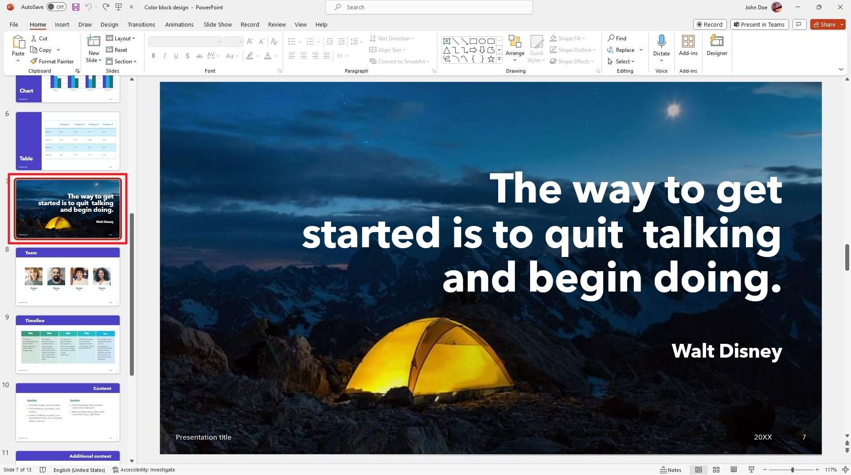This screenshot has width=851, height=475.
Task: Open the comments pane icon
Action: pyautogui.click(x=799, y=24)
